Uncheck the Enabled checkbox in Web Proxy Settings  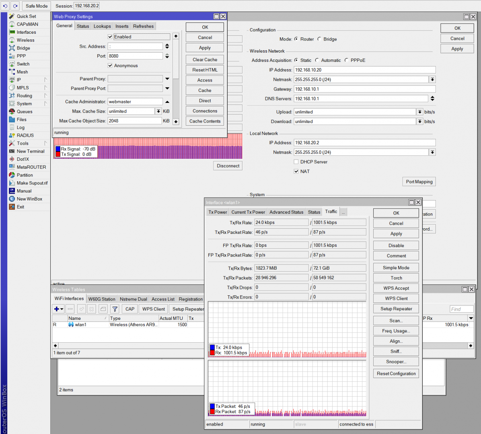(110, 37)
